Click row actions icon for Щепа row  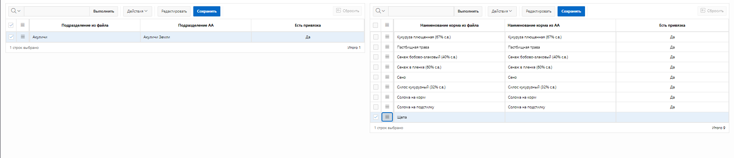[387, 117]
